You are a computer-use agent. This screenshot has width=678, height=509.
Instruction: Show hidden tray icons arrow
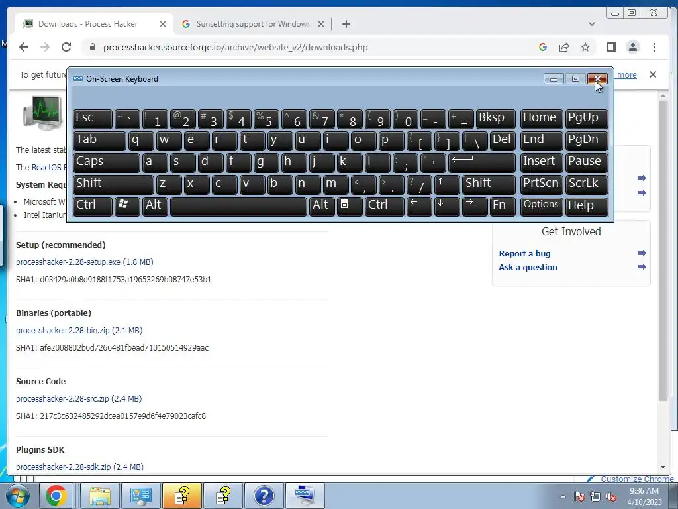click(x=563, y=496)
